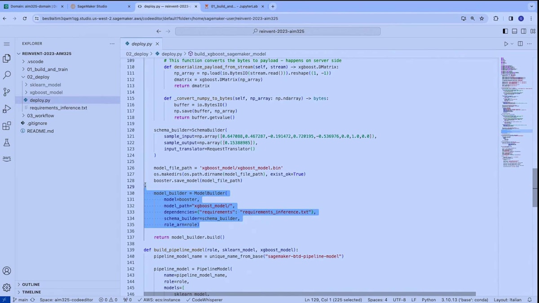
Task: Click the Run Python File play button
Action: (x=506, y=44)
